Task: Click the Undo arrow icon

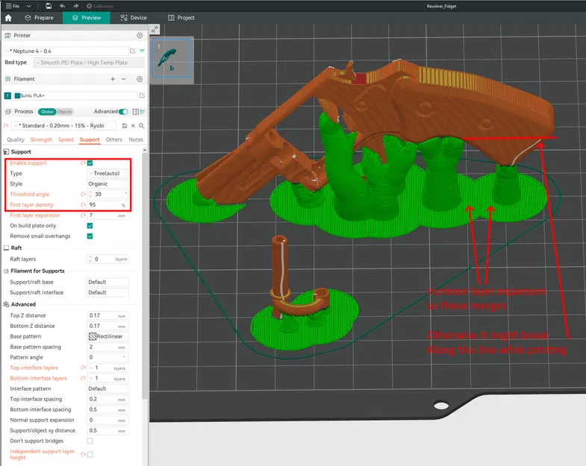Action: pos(63,5)
